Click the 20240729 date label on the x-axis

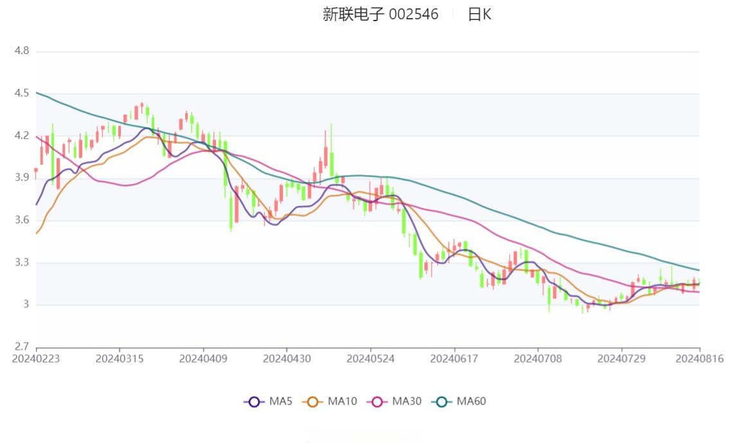[x=622, y=359]
